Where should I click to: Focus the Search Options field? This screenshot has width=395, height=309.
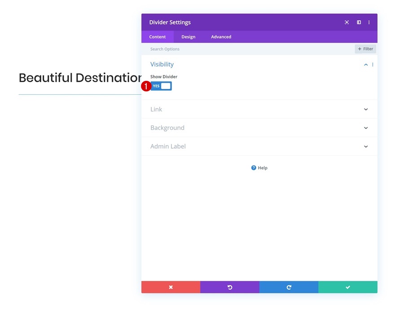point(247,49)
